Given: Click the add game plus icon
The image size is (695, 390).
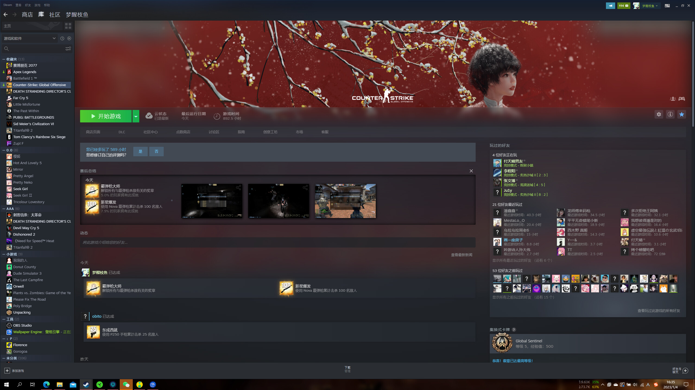Looking at the screenshot, I should [7, 370].
